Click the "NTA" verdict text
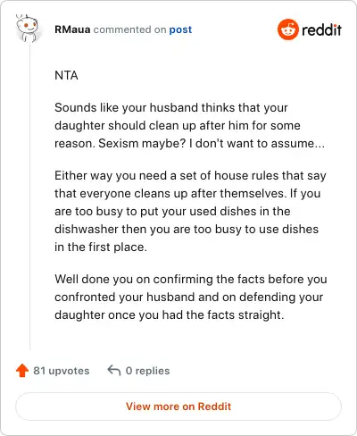The width and height of the screenshot is (357, 436). coord(66,75)
